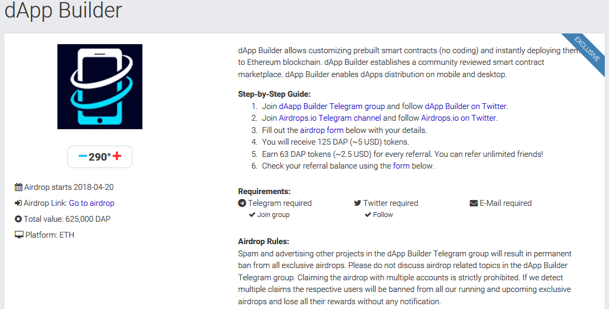Click the monitor icon beside Platform: ETH
This screenshot has height=309, width=609.
click(19, 235)
